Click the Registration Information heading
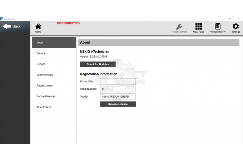Image resolution: width=243 pixels, height=161 pixels. [x=99, y=74]
